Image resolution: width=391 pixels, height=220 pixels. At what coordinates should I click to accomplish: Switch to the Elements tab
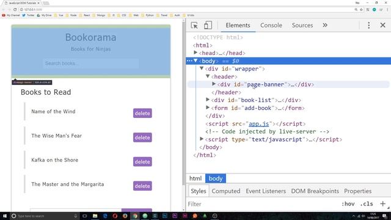(x=238, y=25)
